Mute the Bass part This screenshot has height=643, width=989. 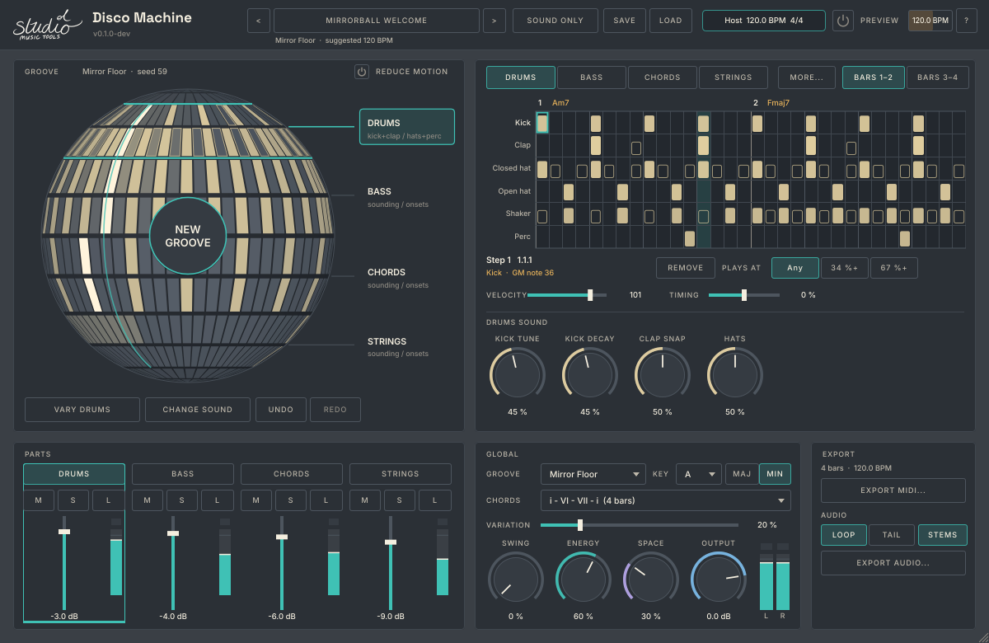click(x=148, y=500)
